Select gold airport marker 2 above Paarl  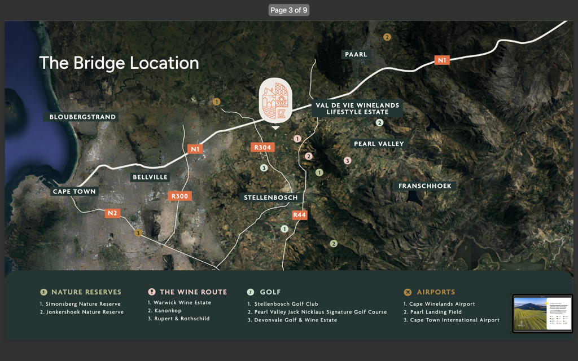coord(387,37)
